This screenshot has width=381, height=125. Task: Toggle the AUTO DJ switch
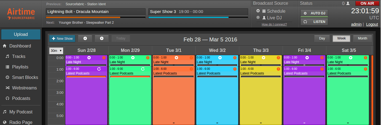point(314,13)
